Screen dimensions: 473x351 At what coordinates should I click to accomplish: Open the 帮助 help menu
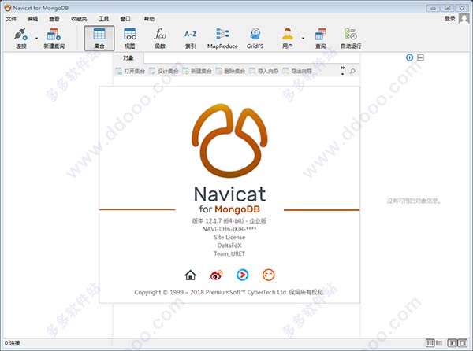pos(149,19)
